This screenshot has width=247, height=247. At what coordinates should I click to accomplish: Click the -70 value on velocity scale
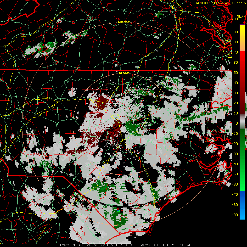pos(235,195)
